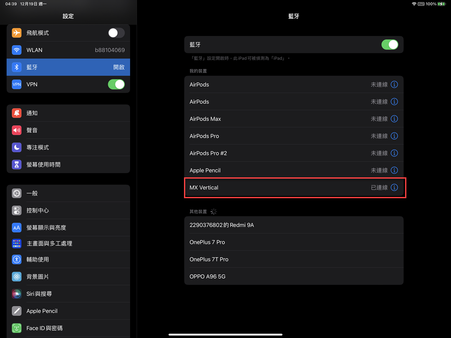Tap the 背景圖片 flower icon
This screenshot has width=451, height=338.
(17, 277)
